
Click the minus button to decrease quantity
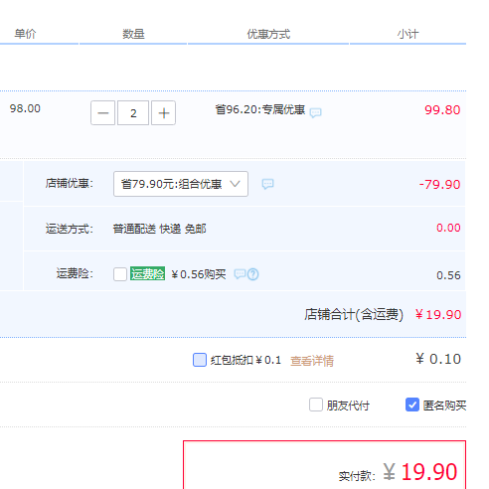click(103, 113)
